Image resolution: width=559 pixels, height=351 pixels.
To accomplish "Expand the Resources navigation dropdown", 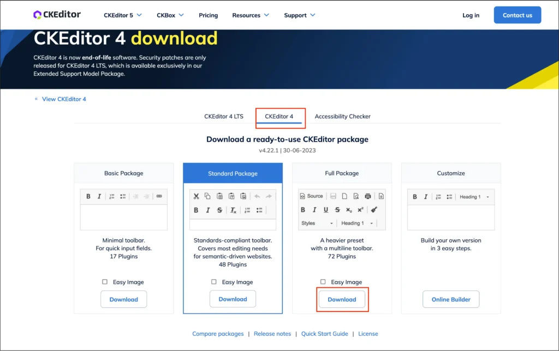I will [251, 15].
